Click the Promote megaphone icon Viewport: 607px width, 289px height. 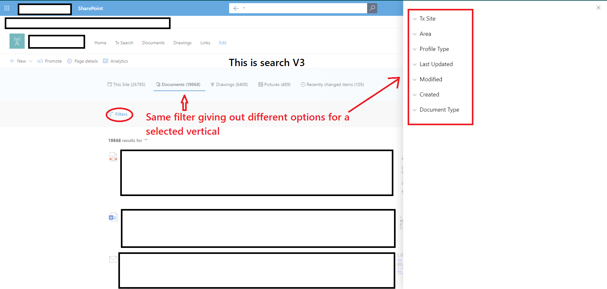point(40,61)
